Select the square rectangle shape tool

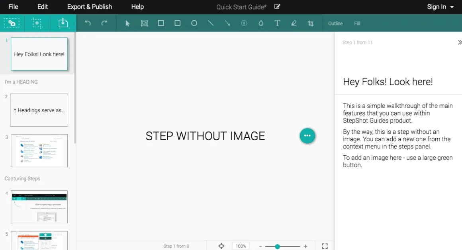pyautogui.click(x=161, y=23)
